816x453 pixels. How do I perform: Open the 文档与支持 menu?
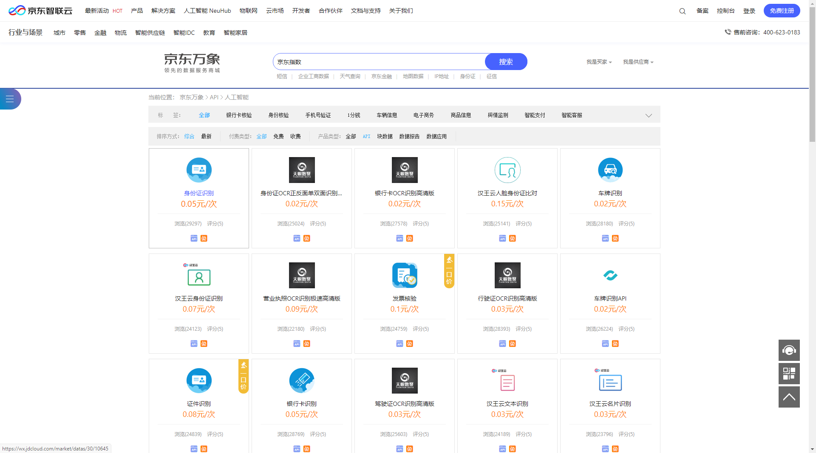coord(365,11)
